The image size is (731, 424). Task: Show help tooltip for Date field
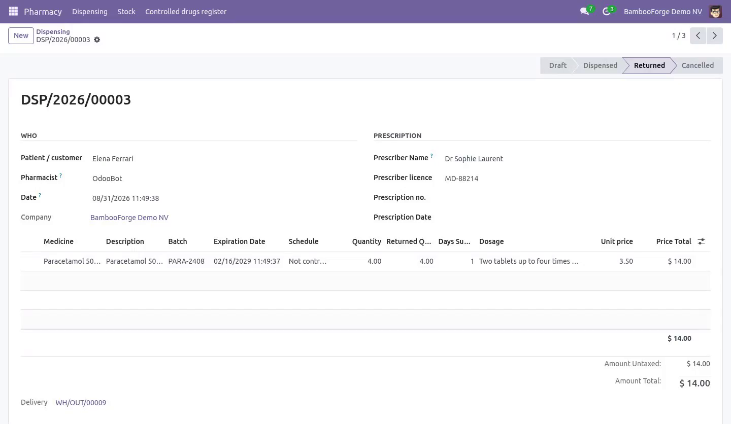coord(40,195)
